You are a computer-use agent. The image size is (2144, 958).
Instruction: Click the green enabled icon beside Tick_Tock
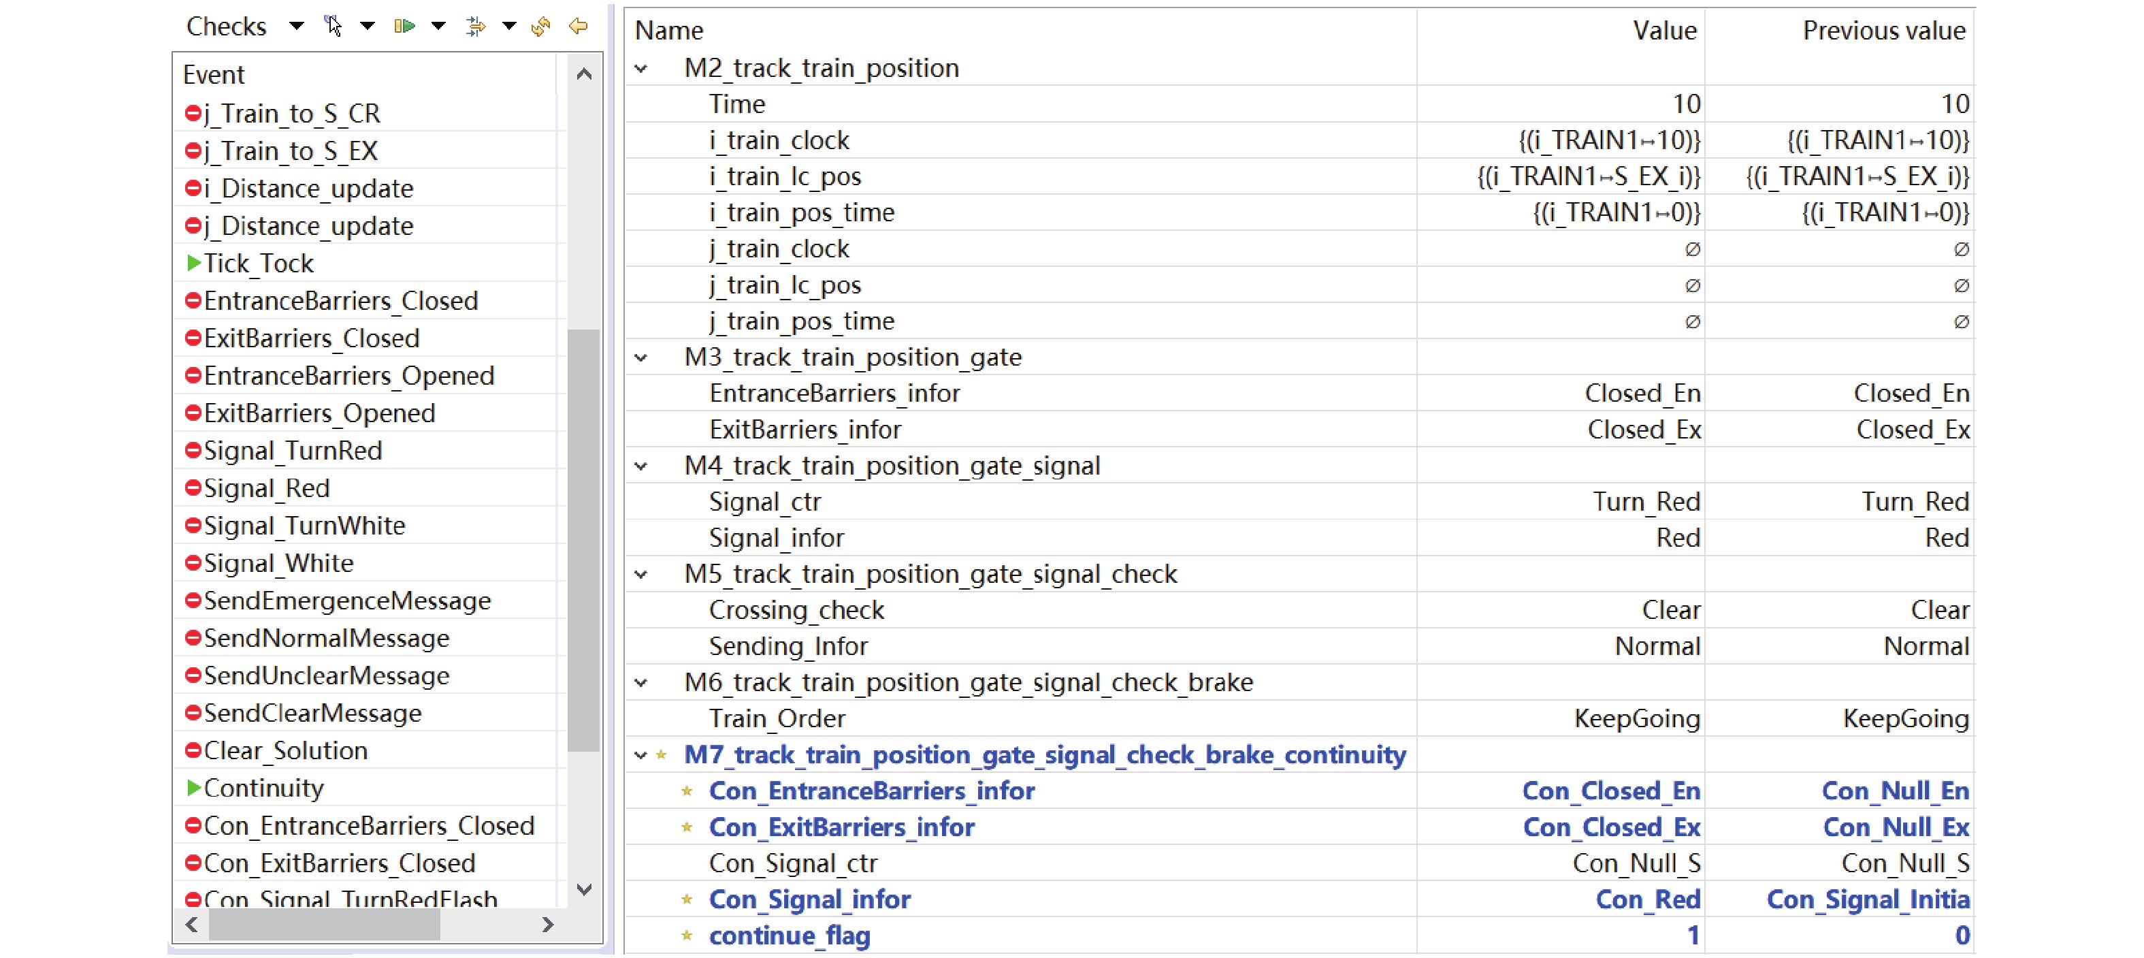[193, 263]
